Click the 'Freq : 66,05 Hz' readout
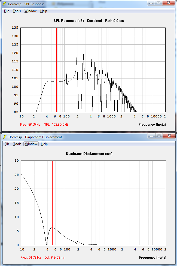 30,125
